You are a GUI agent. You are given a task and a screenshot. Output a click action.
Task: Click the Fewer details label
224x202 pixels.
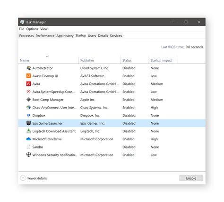click(37, 178)
